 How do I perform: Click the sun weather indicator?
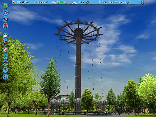87,2
